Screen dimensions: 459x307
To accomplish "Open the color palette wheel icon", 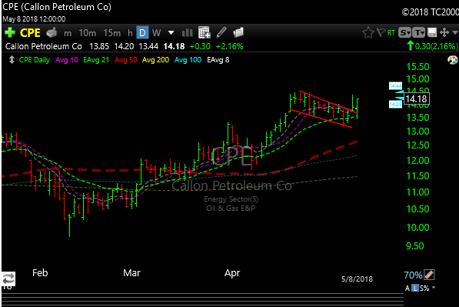I will pyautogui.click(x=453, y=60).
